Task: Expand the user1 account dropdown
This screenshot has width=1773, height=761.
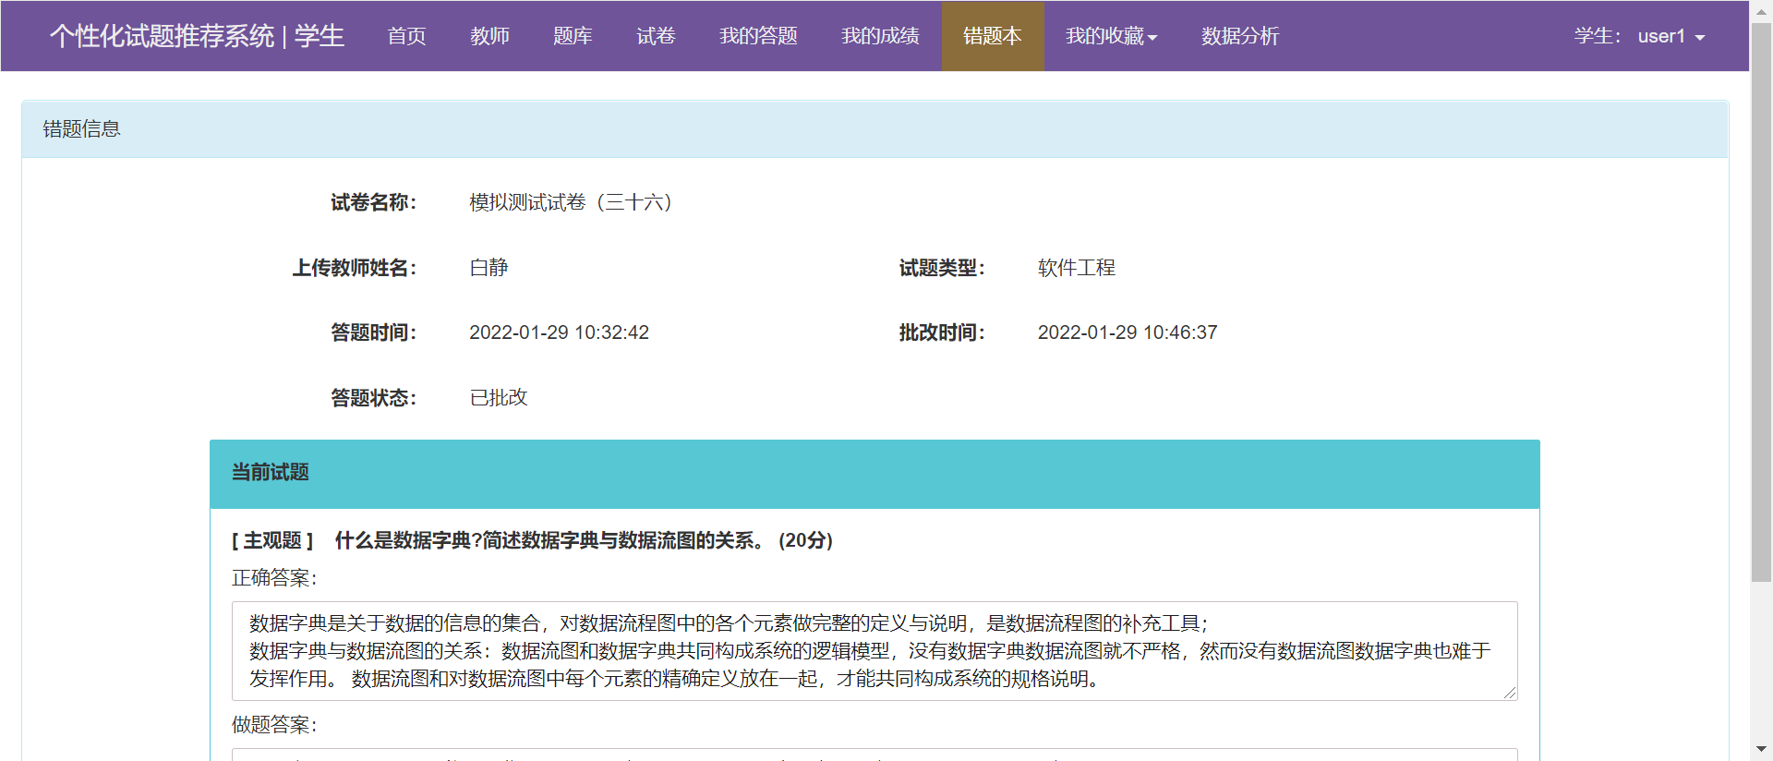Action: pyautogui.click(x=1671, y=36)
